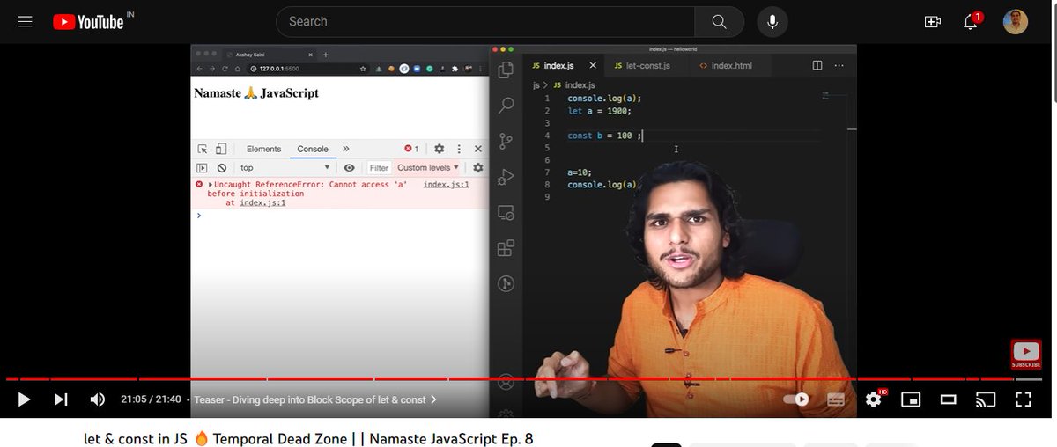
Task: Toggle subtitles/closed captions
Action: (836, 399)
